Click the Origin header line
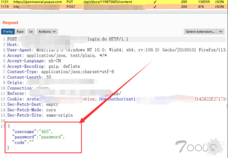 point(52,82)
